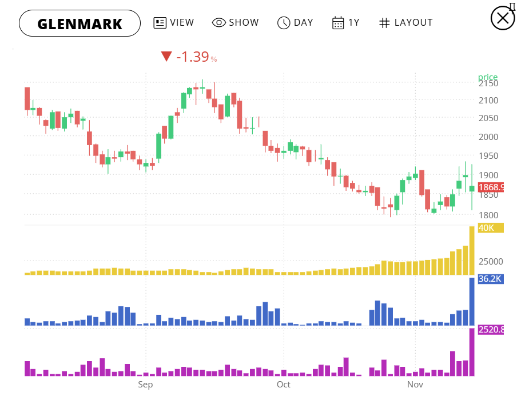
Task: Open the VIEW options panel
Action: coord(174,22)
